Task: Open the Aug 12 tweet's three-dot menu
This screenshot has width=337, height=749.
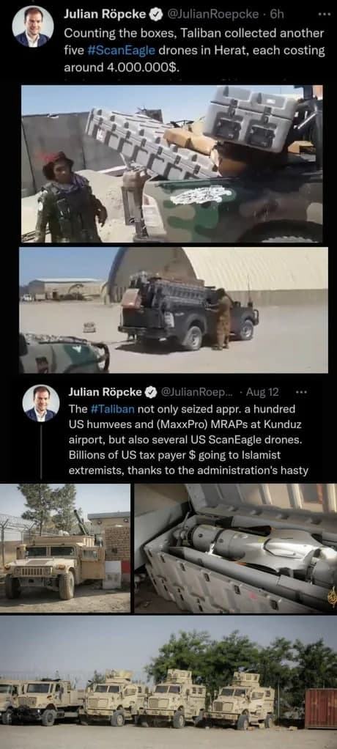Action: click(301, 392)
